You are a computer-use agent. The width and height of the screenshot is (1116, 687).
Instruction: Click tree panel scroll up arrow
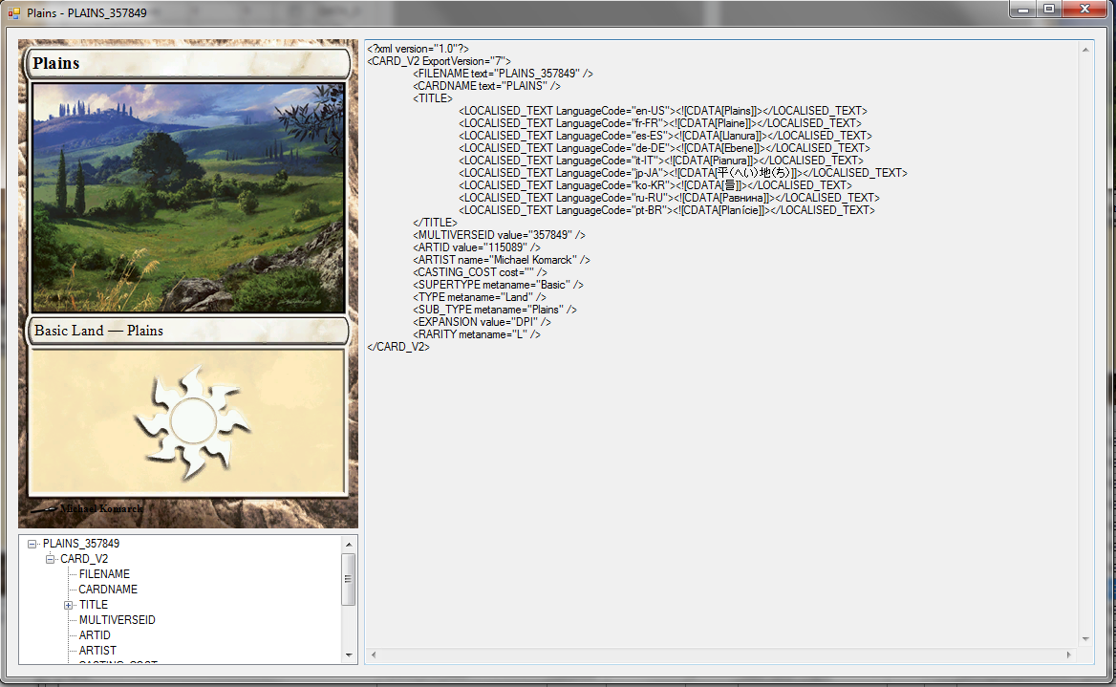349,545
